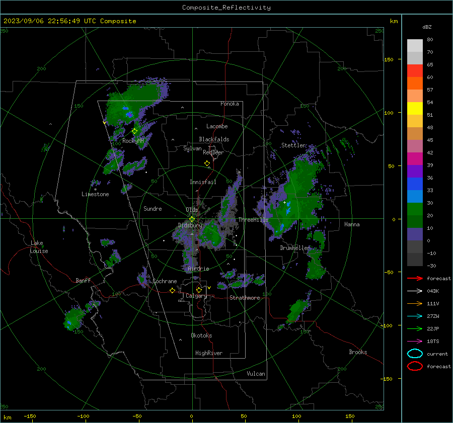Click the Sylvan label
This screenshot has height=423, width=453.
pyautogui.click(x=192, y=149)
